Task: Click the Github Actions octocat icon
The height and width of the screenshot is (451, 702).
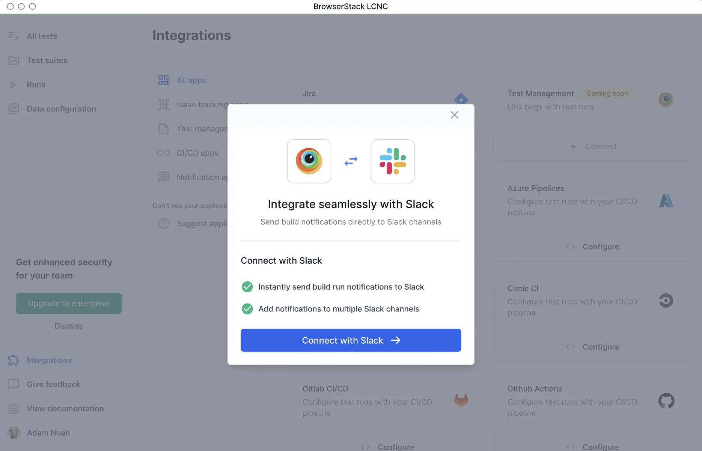Action: (666, 401)
